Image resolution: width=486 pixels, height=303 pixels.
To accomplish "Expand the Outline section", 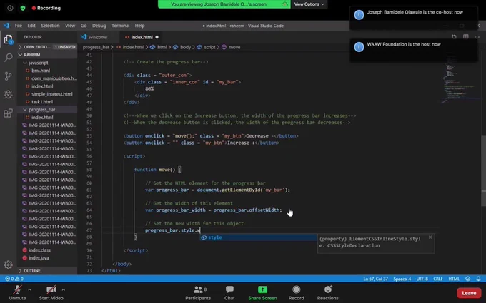I will click(47, 270).
